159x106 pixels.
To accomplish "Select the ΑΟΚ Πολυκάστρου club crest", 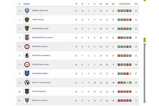I will coord(26,91).
